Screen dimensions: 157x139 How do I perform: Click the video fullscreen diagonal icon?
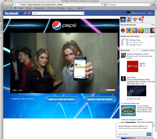[102, 90]
